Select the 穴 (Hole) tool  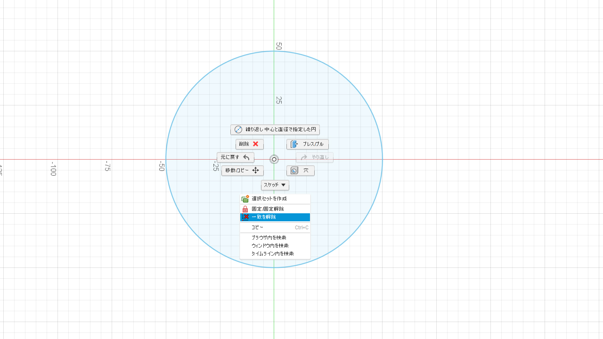(300, 170)
